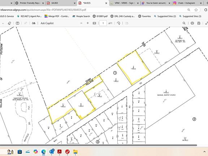Open the browser extensions icon

[x=206, y=10]
